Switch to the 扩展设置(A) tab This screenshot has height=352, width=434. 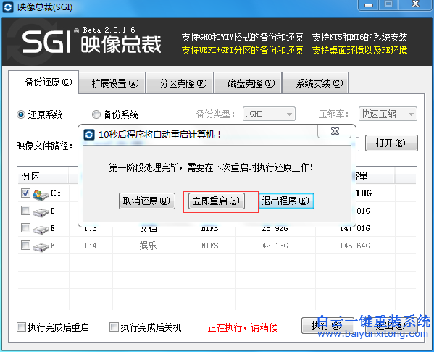[112, 83]
